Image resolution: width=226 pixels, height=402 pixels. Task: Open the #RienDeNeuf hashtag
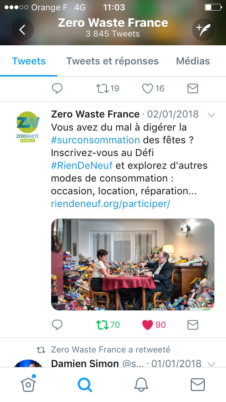82,165
